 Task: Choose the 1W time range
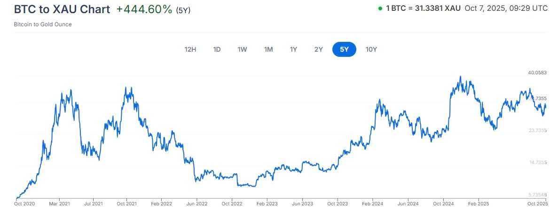(242, 49)
